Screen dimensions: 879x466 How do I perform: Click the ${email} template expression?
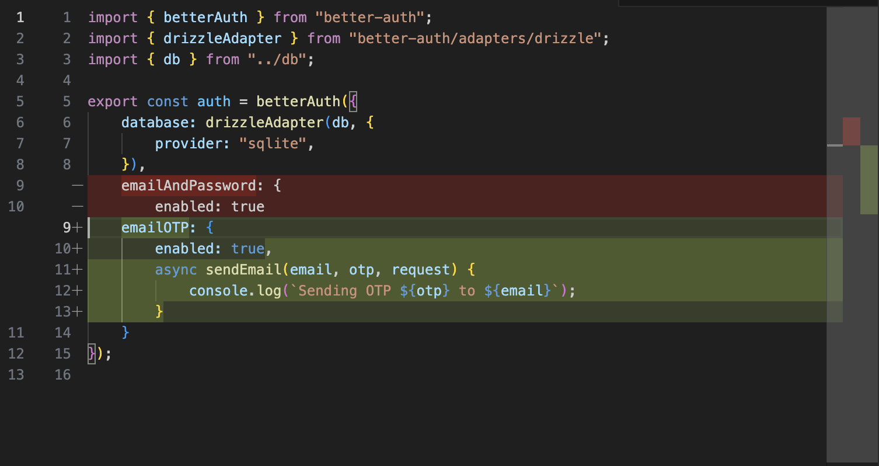pos(518,291)
